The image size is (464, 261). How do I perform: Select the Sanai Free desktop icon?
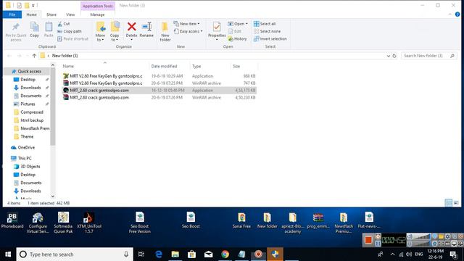coord(241,220)
